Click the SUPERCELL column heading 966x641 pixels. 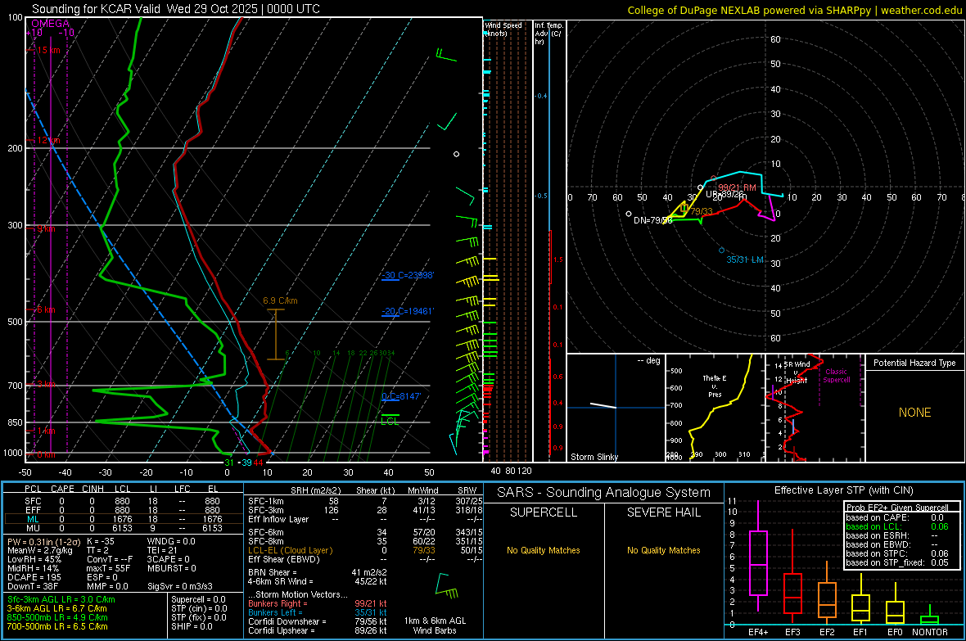point(544,512)
